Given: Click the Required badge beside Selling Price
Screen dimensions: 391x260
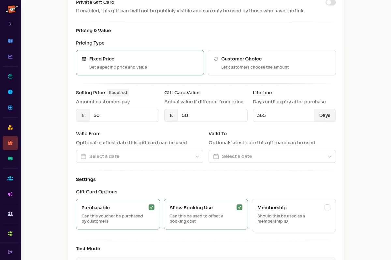Looking at the screenshot, I should (118, 93).
